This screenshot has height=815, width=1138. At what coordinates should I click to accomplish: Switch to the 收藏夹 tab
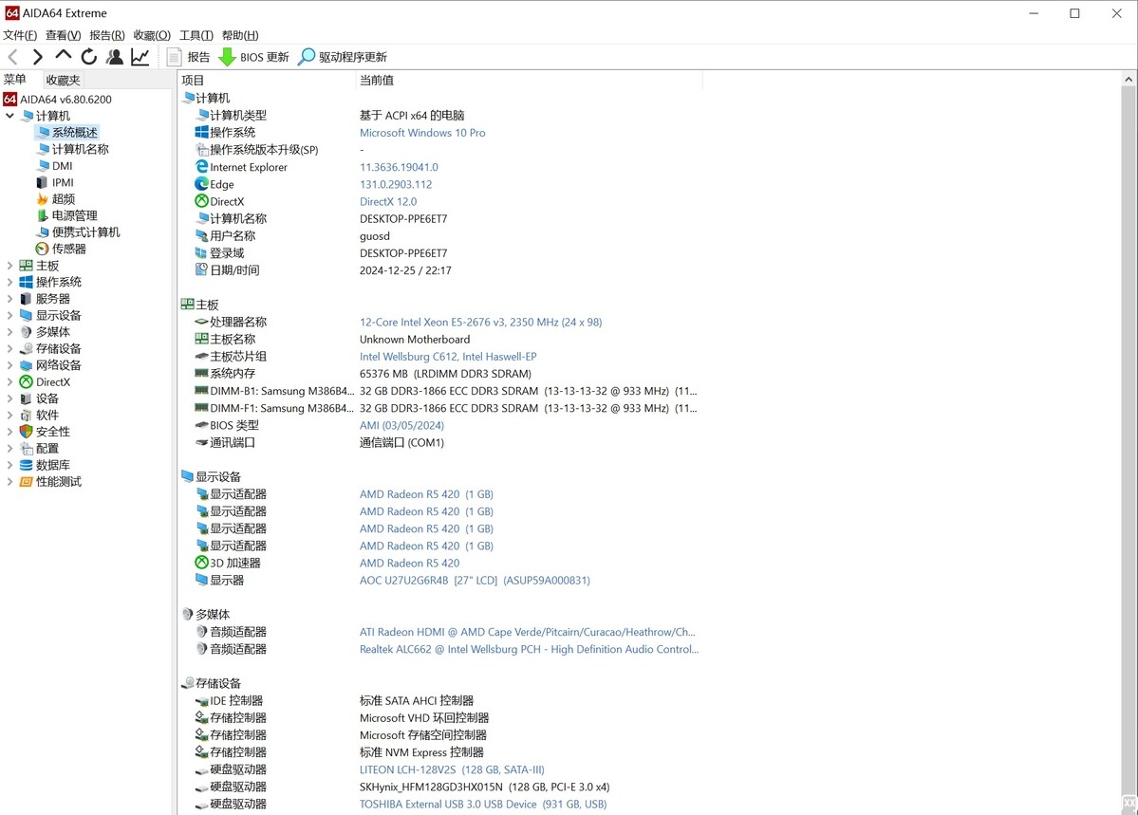tap(64, 80)
